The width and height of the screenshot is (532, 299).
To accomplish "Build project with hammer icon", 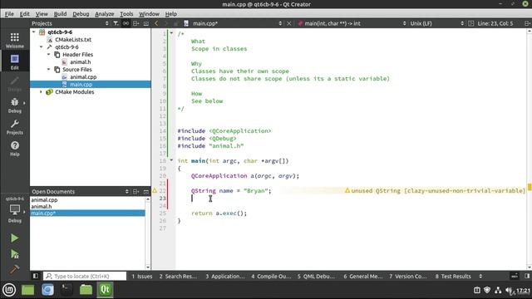I will tap(14, 269).
